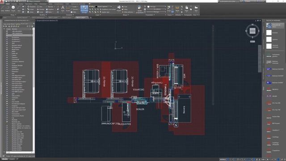
Task: Insert a Tabla from Anotación panel
Action: pos(74,12)
